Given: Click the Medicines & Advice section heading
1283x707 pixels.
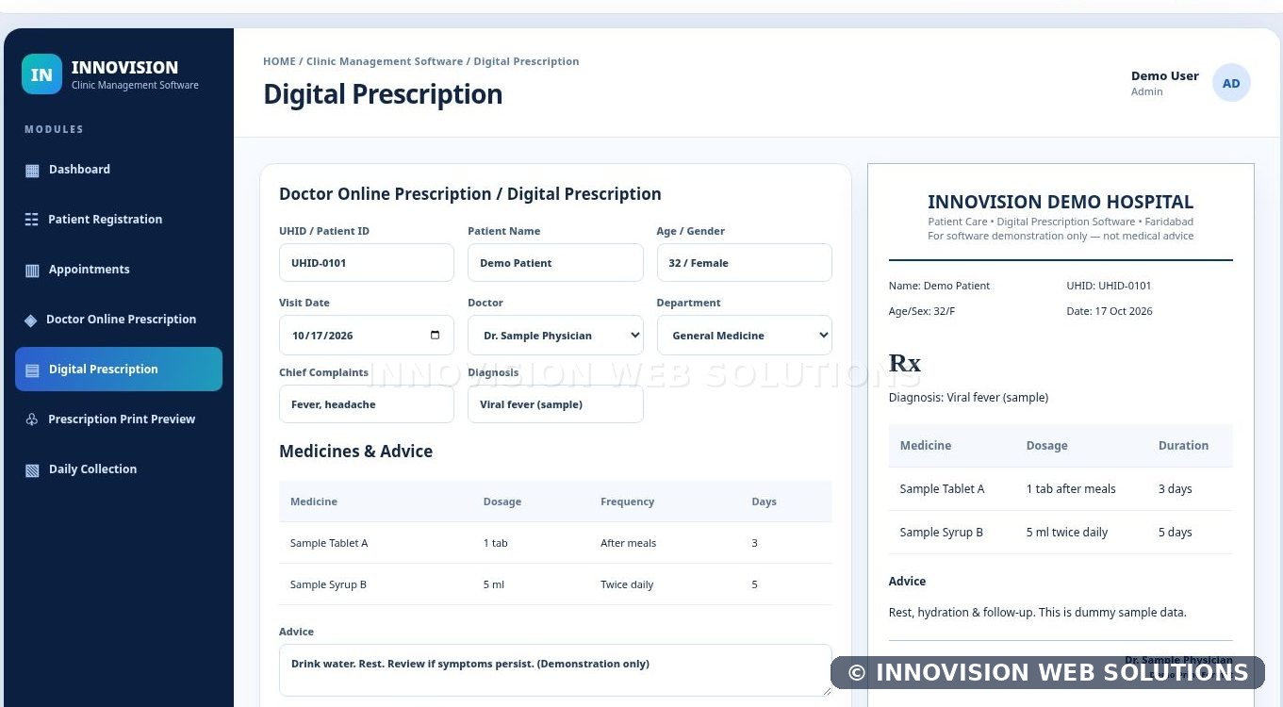Looking at the screenshot, I should (355, 452).
